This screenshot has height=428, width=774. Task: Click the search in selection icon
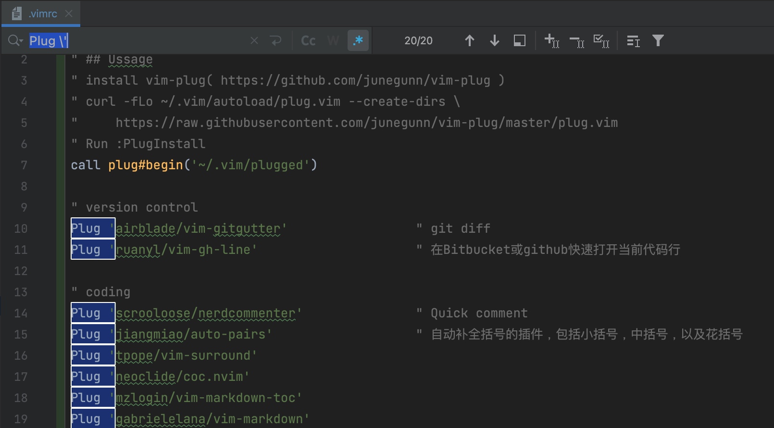(x=519, y=41)
